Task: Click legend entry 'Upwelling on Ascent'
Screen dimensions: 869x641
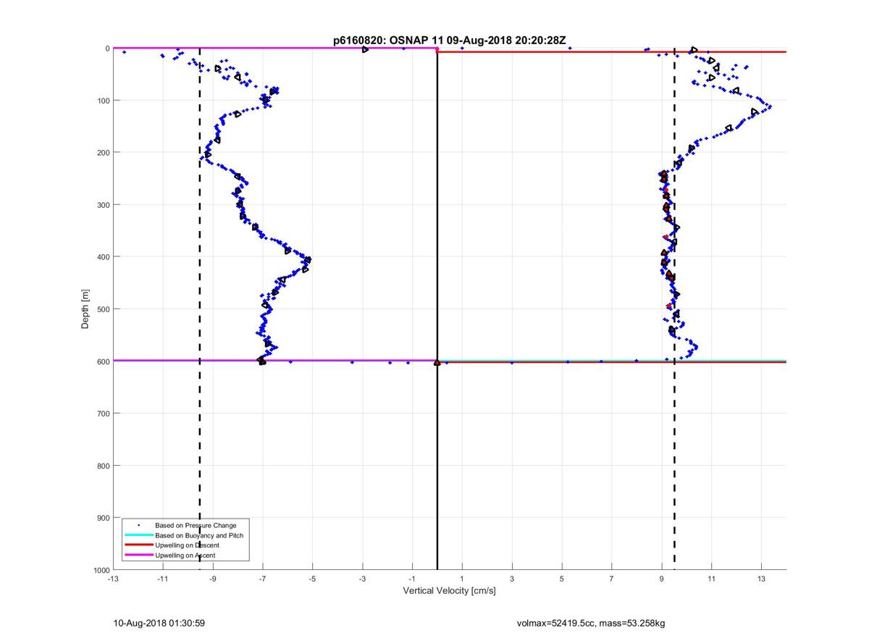Action: pos(185,556)
